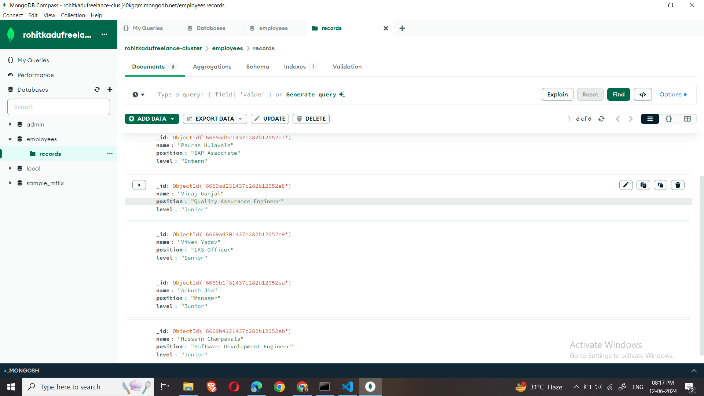Open a new tab with plus icon
The width and height of the screenshot is (704, 396).
tap(402, 28)
